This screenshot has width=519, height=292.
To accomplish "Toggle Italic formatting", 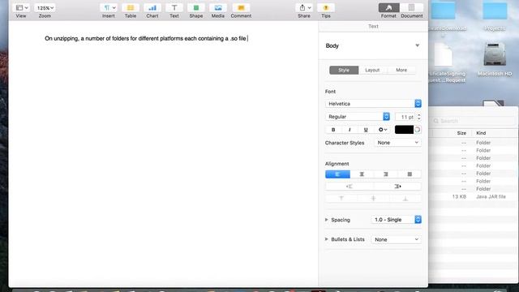I will pos(350,130).
